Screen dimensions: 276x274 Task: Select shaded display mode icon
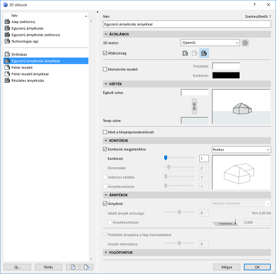pos(204,53)
